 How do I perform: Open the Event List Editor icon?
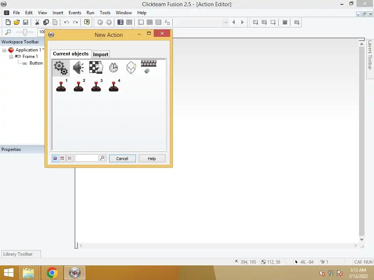(159, 22)
